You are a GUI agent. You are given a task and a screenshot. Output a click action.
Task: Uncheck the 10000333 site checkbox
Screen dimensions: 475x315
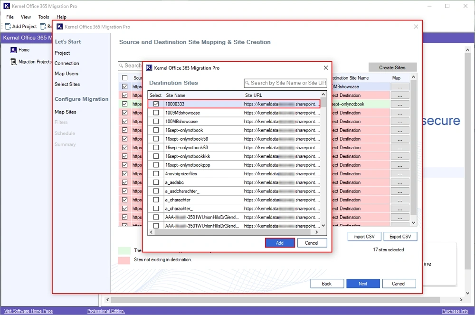(156, 104)
